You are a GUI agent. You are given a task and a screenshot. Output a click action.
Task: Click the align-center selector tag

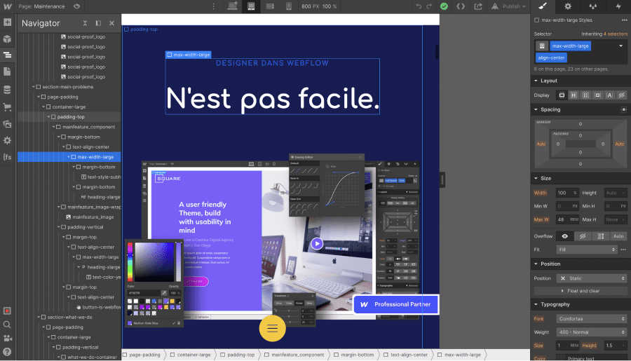pyautogui.click(x=551, y=57)
